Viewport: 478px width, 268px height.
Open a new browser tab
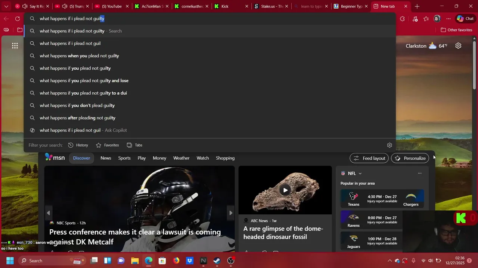pyautogui.click(x=417, y=6)
